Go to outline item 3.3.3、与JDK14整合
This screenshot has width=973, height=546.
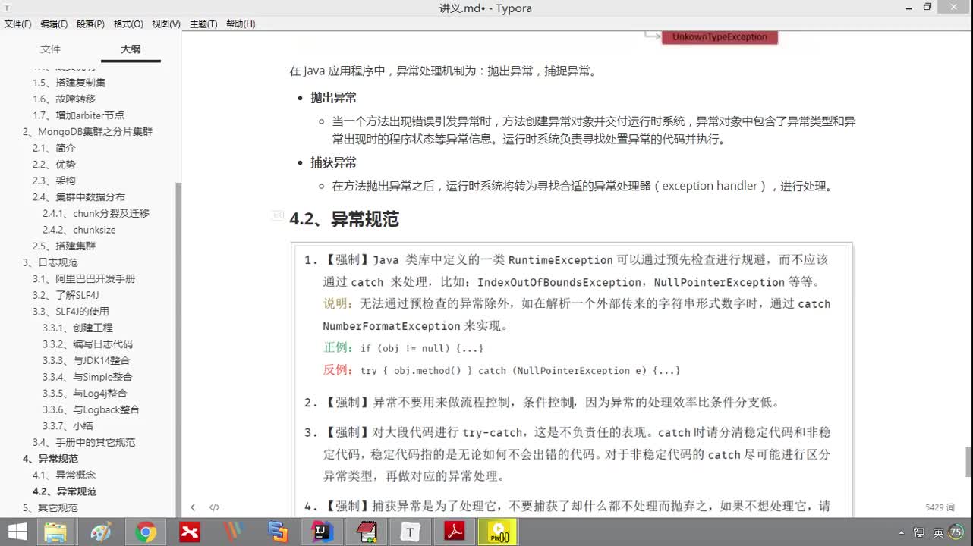[x=86, y=360]
